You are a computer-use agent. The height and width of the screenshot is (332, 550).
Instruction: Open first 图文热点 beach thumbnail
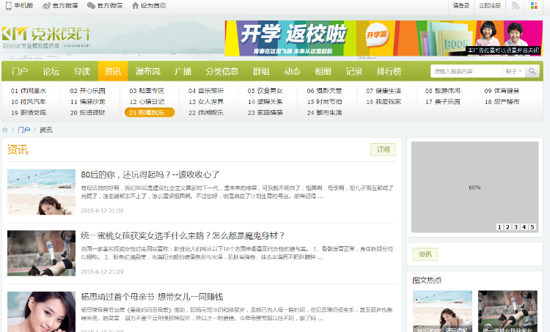[442, 311]
